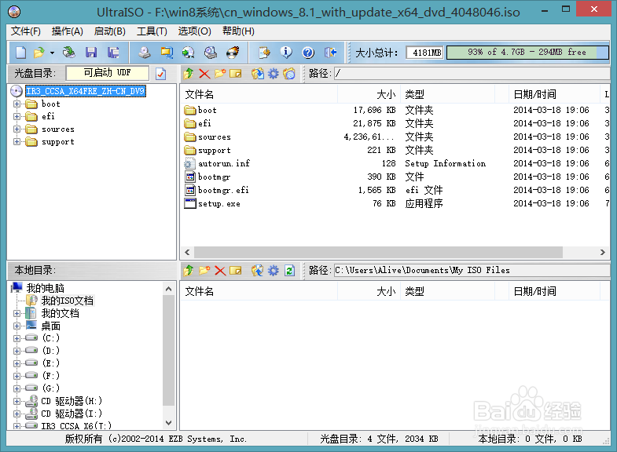The height and width of the screenshot is (452, 617).
Task: Expand the (C:) drive node
Action: [x=17, y=338]
